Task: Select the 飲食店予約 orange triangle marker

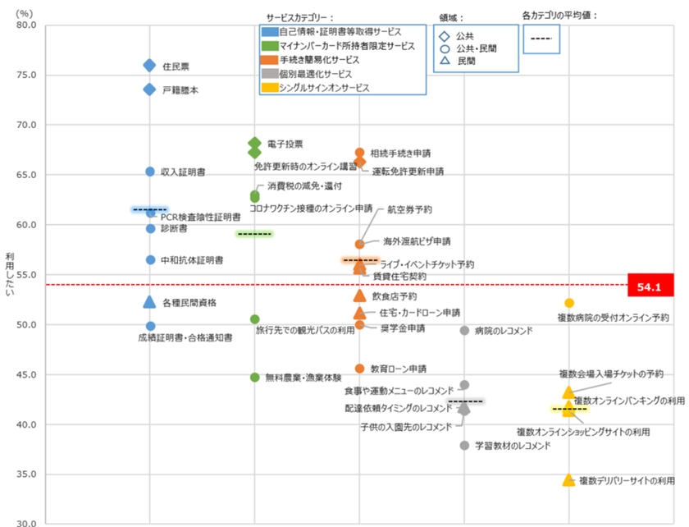Action: click(359, 296)
